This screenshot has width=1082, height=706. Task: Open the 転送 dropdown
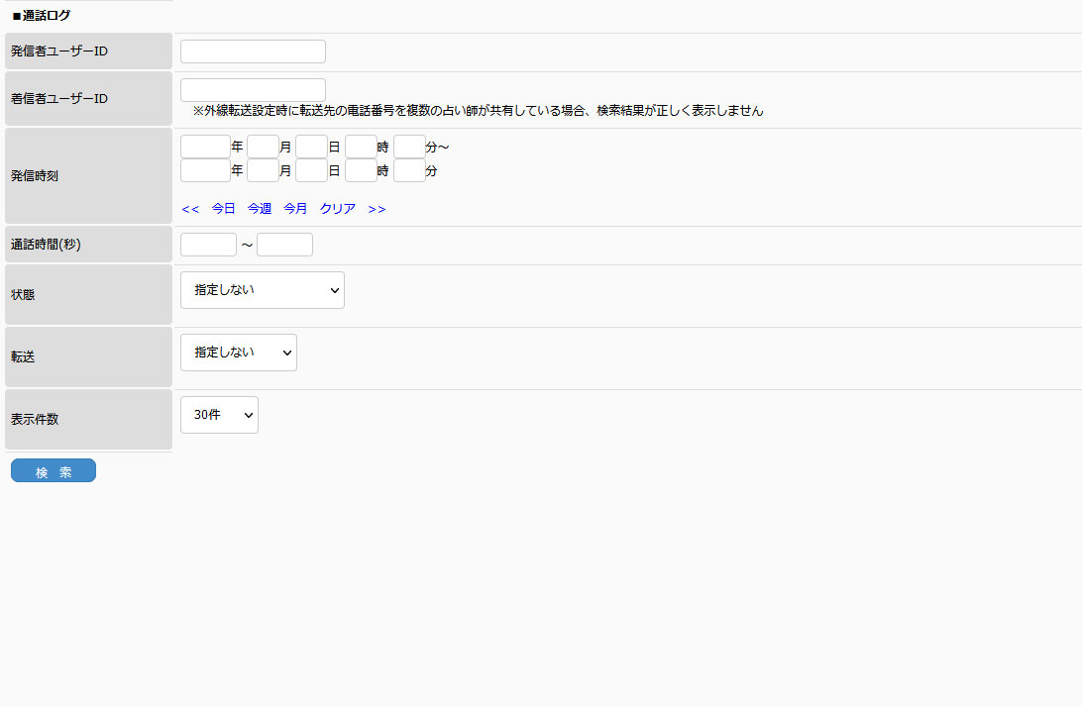238,353
